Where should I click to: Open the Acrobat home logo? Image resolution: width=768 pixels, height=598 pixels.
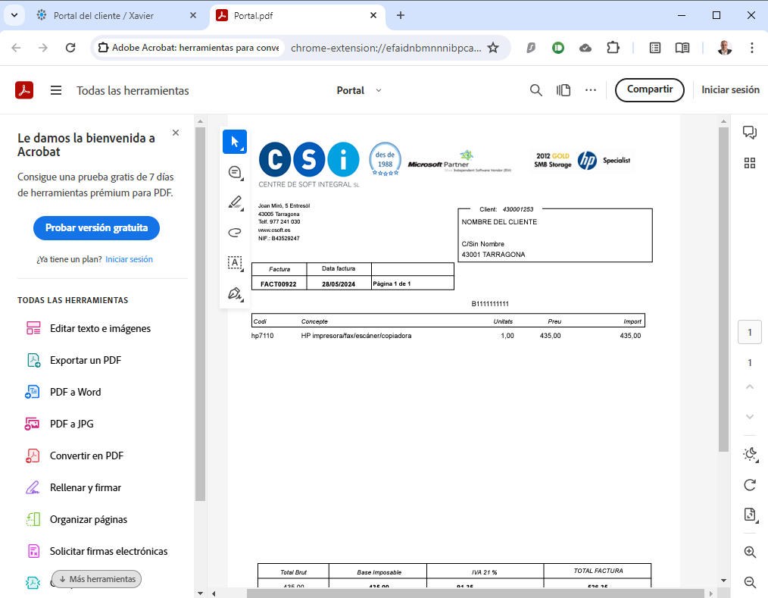24,90
